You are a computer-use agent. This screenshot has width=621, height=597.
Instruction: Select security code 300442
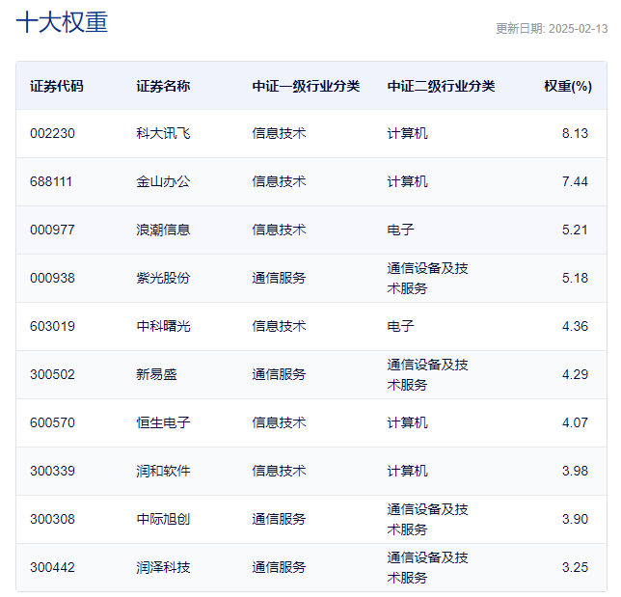52,567
